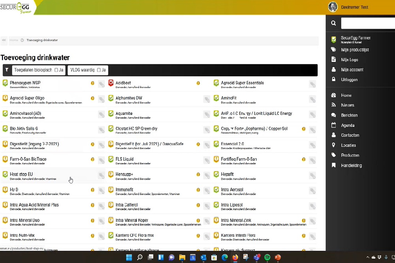Click the tag icon beside Heat stop EU
This screenshot has width=395, height=263.
[101, 176]
